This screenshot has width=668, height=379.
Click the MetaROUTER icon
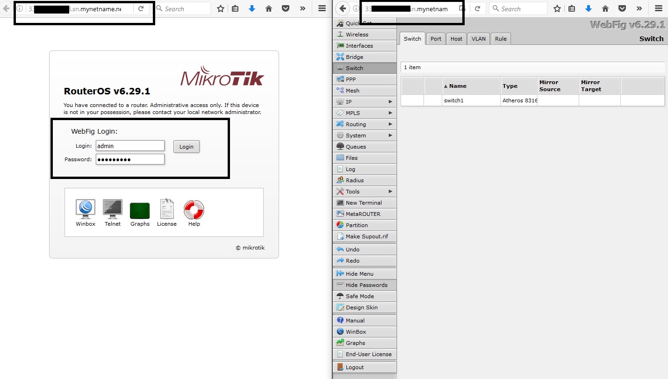coord(340,214)
